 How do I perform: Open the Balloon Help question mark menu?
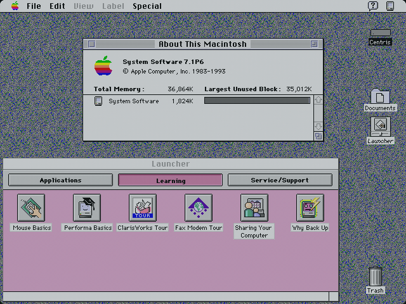tap(373, 6)
